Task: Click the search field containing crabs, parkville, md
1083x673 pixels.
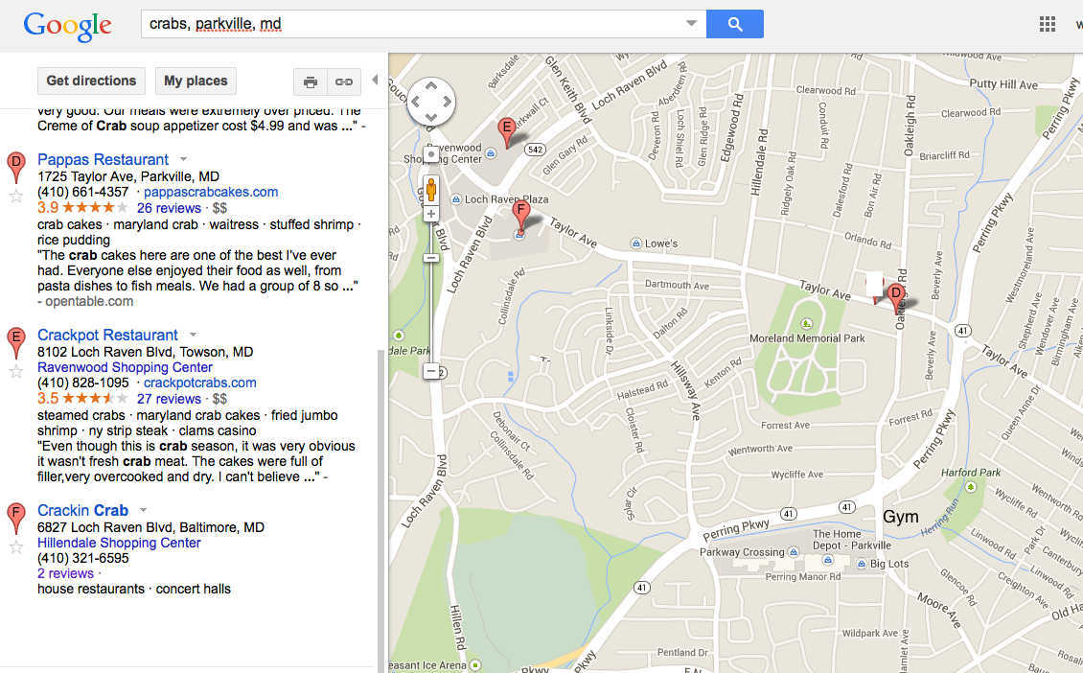Action: coord(412,24)
